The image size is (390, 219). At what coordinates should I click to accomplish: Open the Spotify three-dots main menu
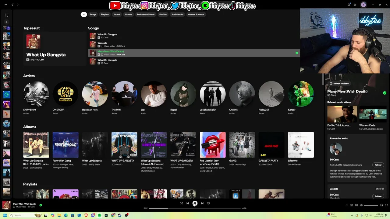point(5,5)
